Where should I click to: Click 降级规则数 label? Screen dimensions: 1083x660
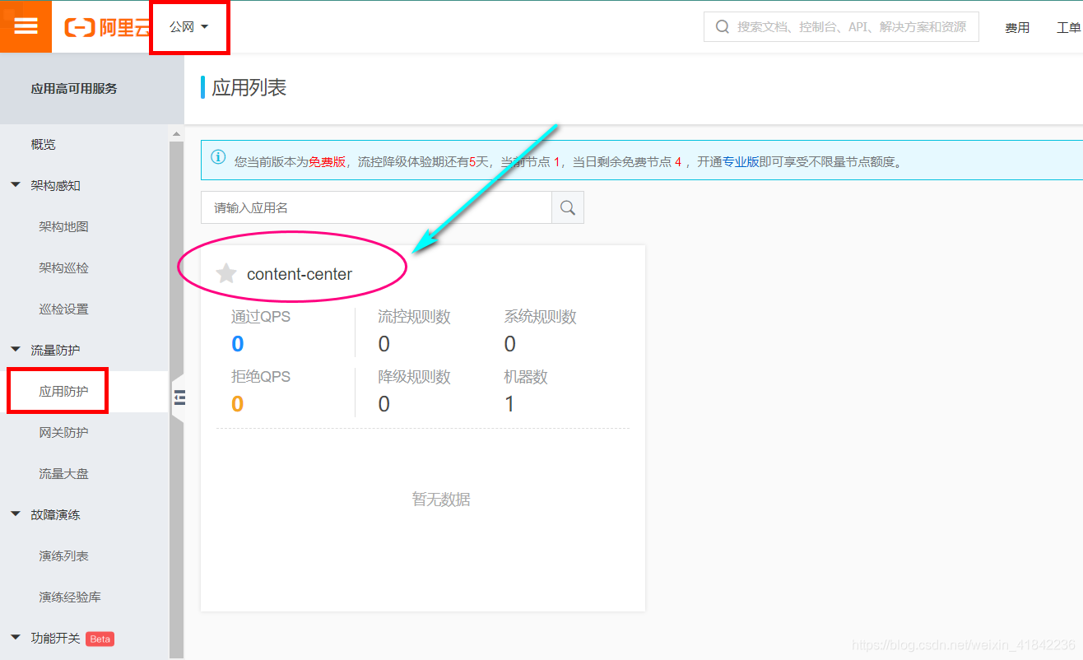coord(414,377)
